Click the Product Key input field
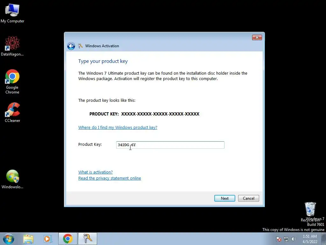This screenshot has width=326, height=245. (170, 145)
